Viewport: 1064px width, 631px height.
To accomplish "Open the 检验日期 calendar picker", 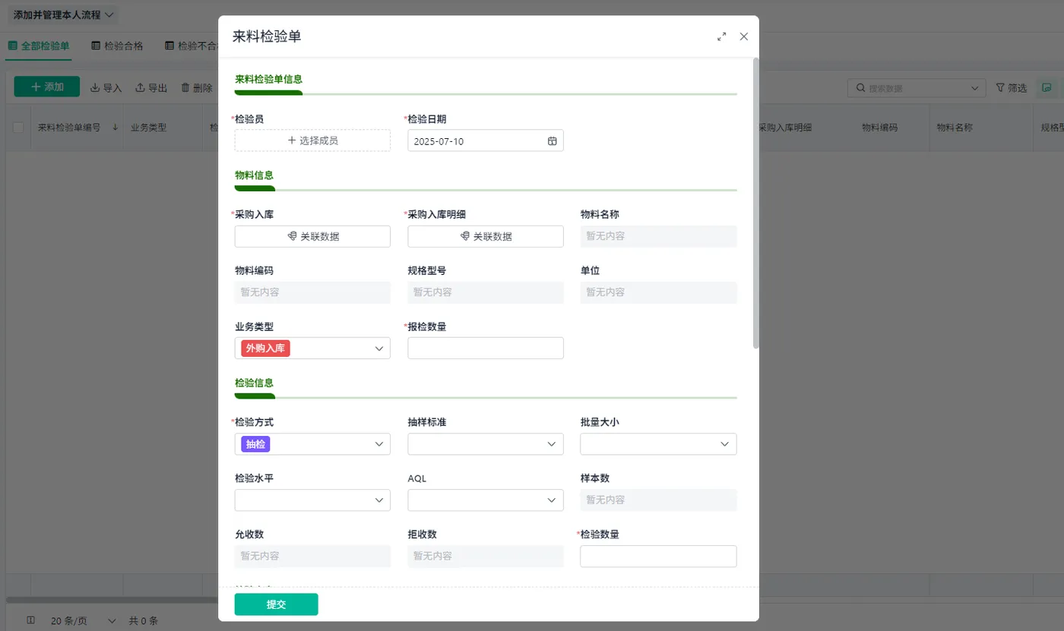I will click(x=553, y=141).
